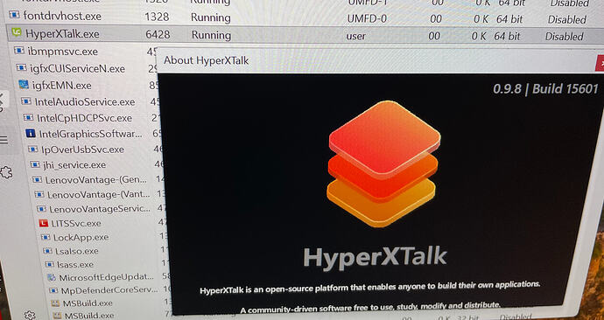Viewport: 604px width, 320px height.
Task: Select the jhi_service.exe process name
Action: 74,165
